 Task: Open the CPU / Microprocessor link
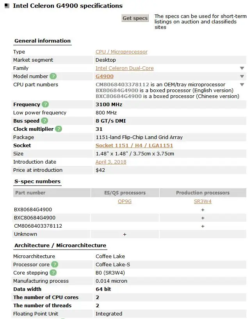tap(121, 52)
